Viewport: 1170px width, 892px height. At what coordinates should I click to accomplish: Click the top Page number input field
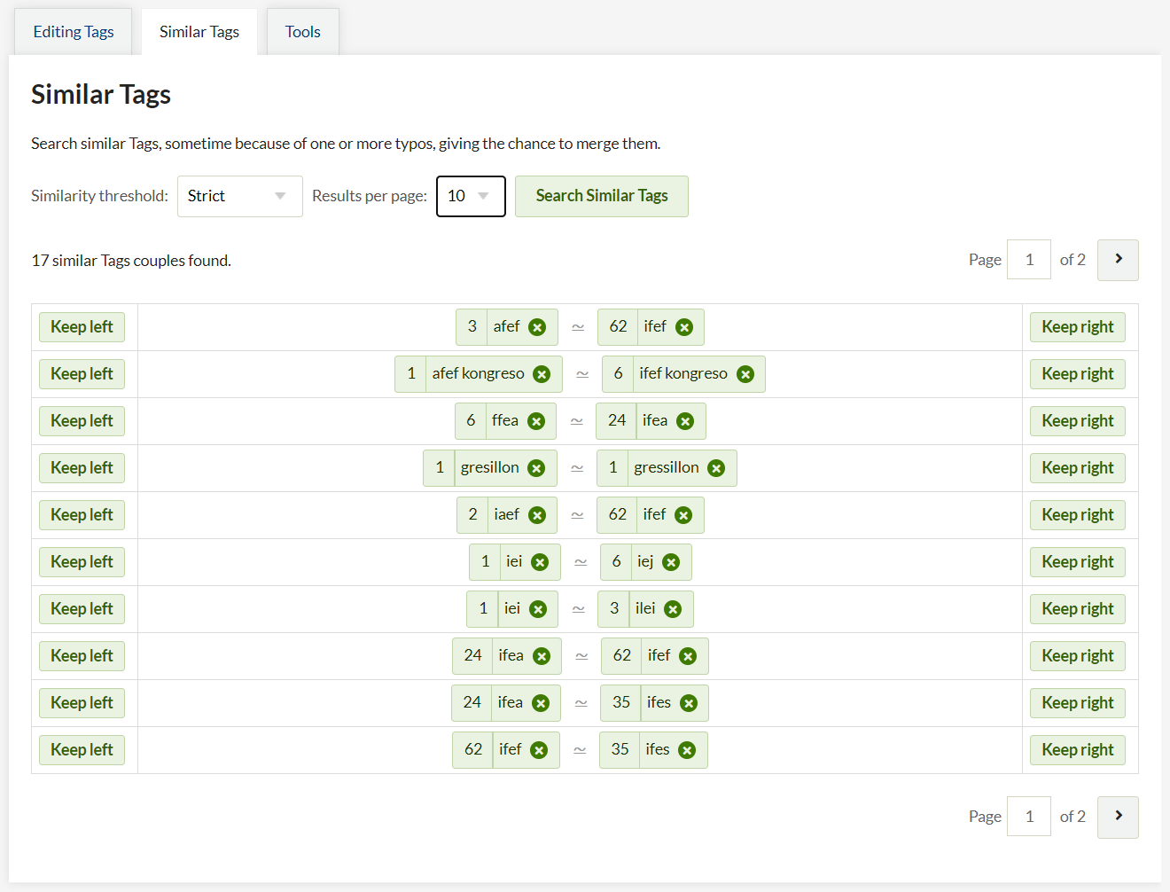[1028, 260]
